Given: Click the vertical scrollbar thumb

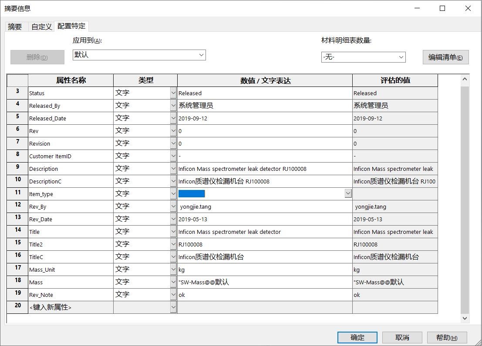Looking at the screenshot, I should (465, 200).
